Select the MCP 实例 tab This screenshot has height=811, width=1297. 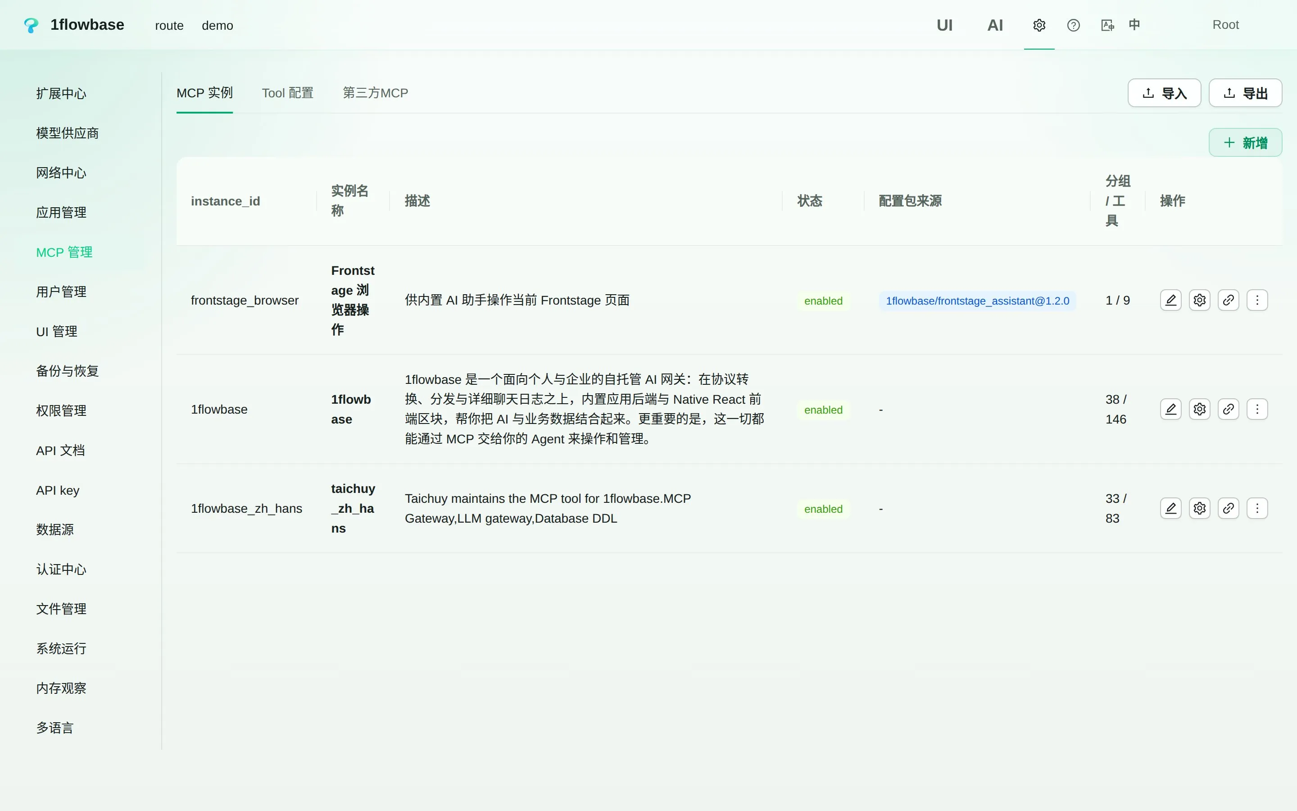pyautogui.click(x=205, y=93)
